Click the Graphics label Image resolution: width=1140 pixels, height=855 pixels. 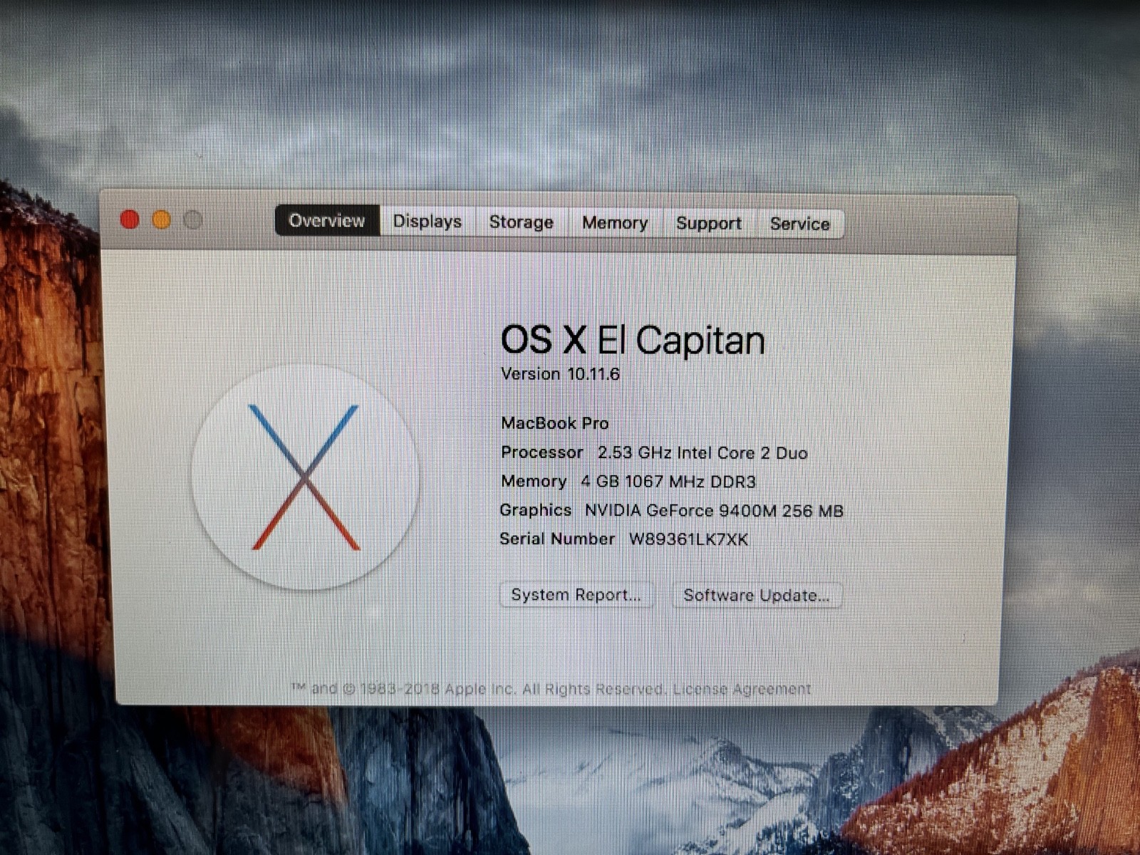(x=536, y=510)
